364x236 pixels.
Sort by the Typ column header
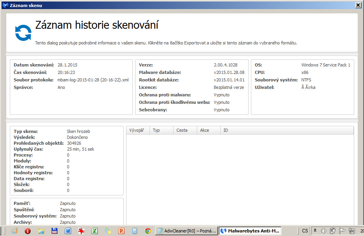[161, 130]
